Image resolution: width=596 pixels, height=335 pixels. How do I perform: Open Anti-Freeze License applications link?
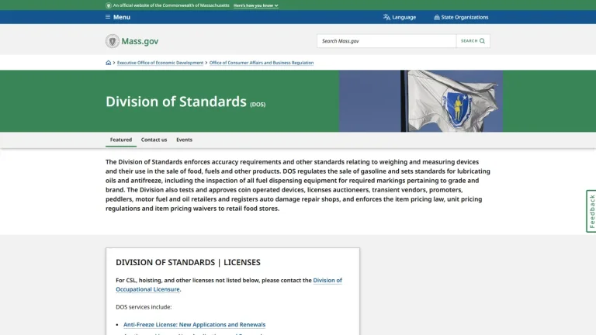coord(194,324)
